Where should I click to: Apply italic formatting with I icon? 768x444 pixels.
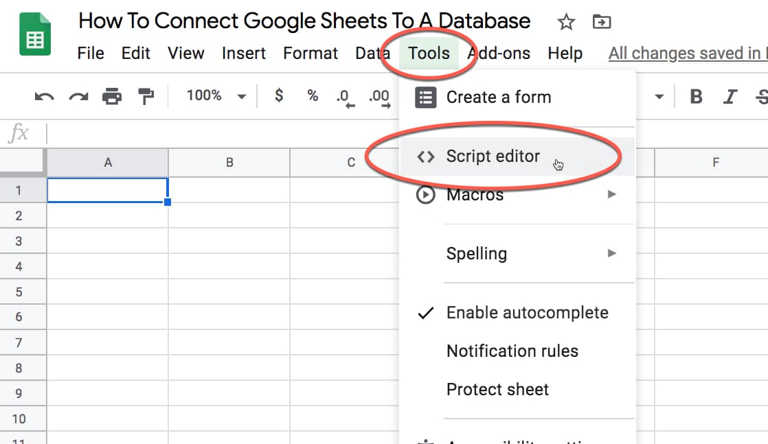coord(731,97)
